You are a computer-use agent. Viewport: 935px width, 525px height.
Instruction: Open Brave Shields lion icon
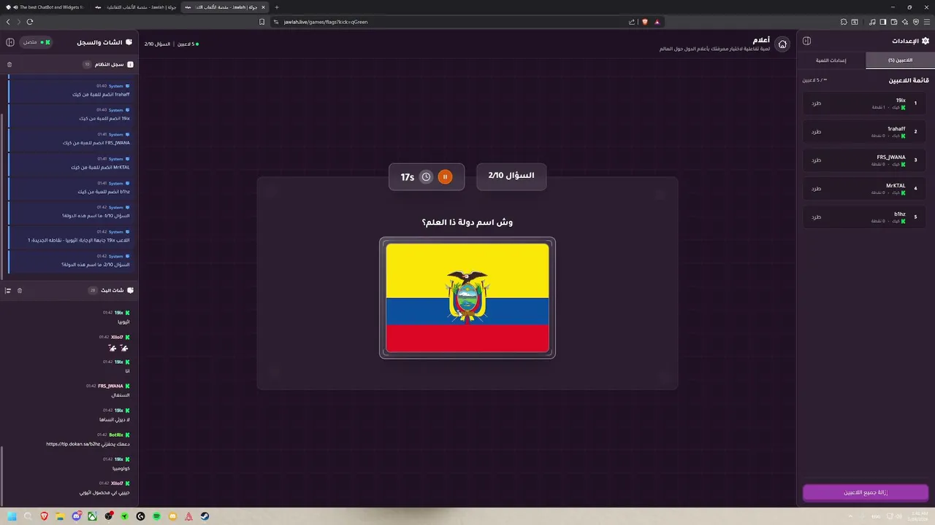tap(645, 22)
